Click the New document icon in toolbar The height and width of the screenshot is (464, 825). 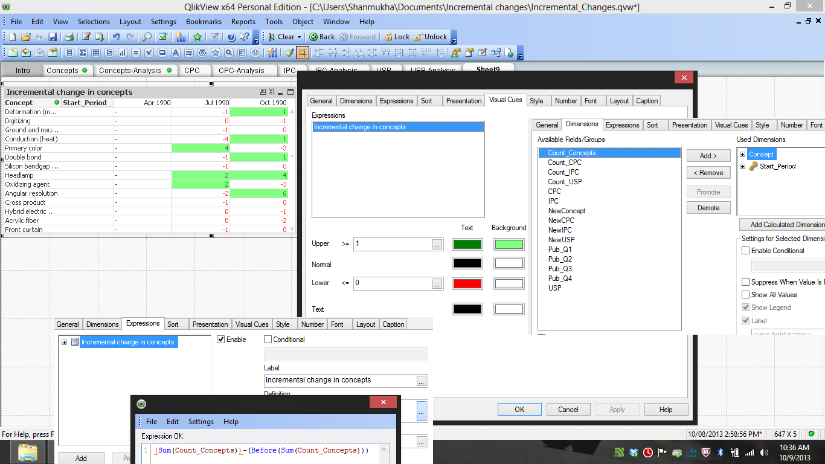(12, 37)
